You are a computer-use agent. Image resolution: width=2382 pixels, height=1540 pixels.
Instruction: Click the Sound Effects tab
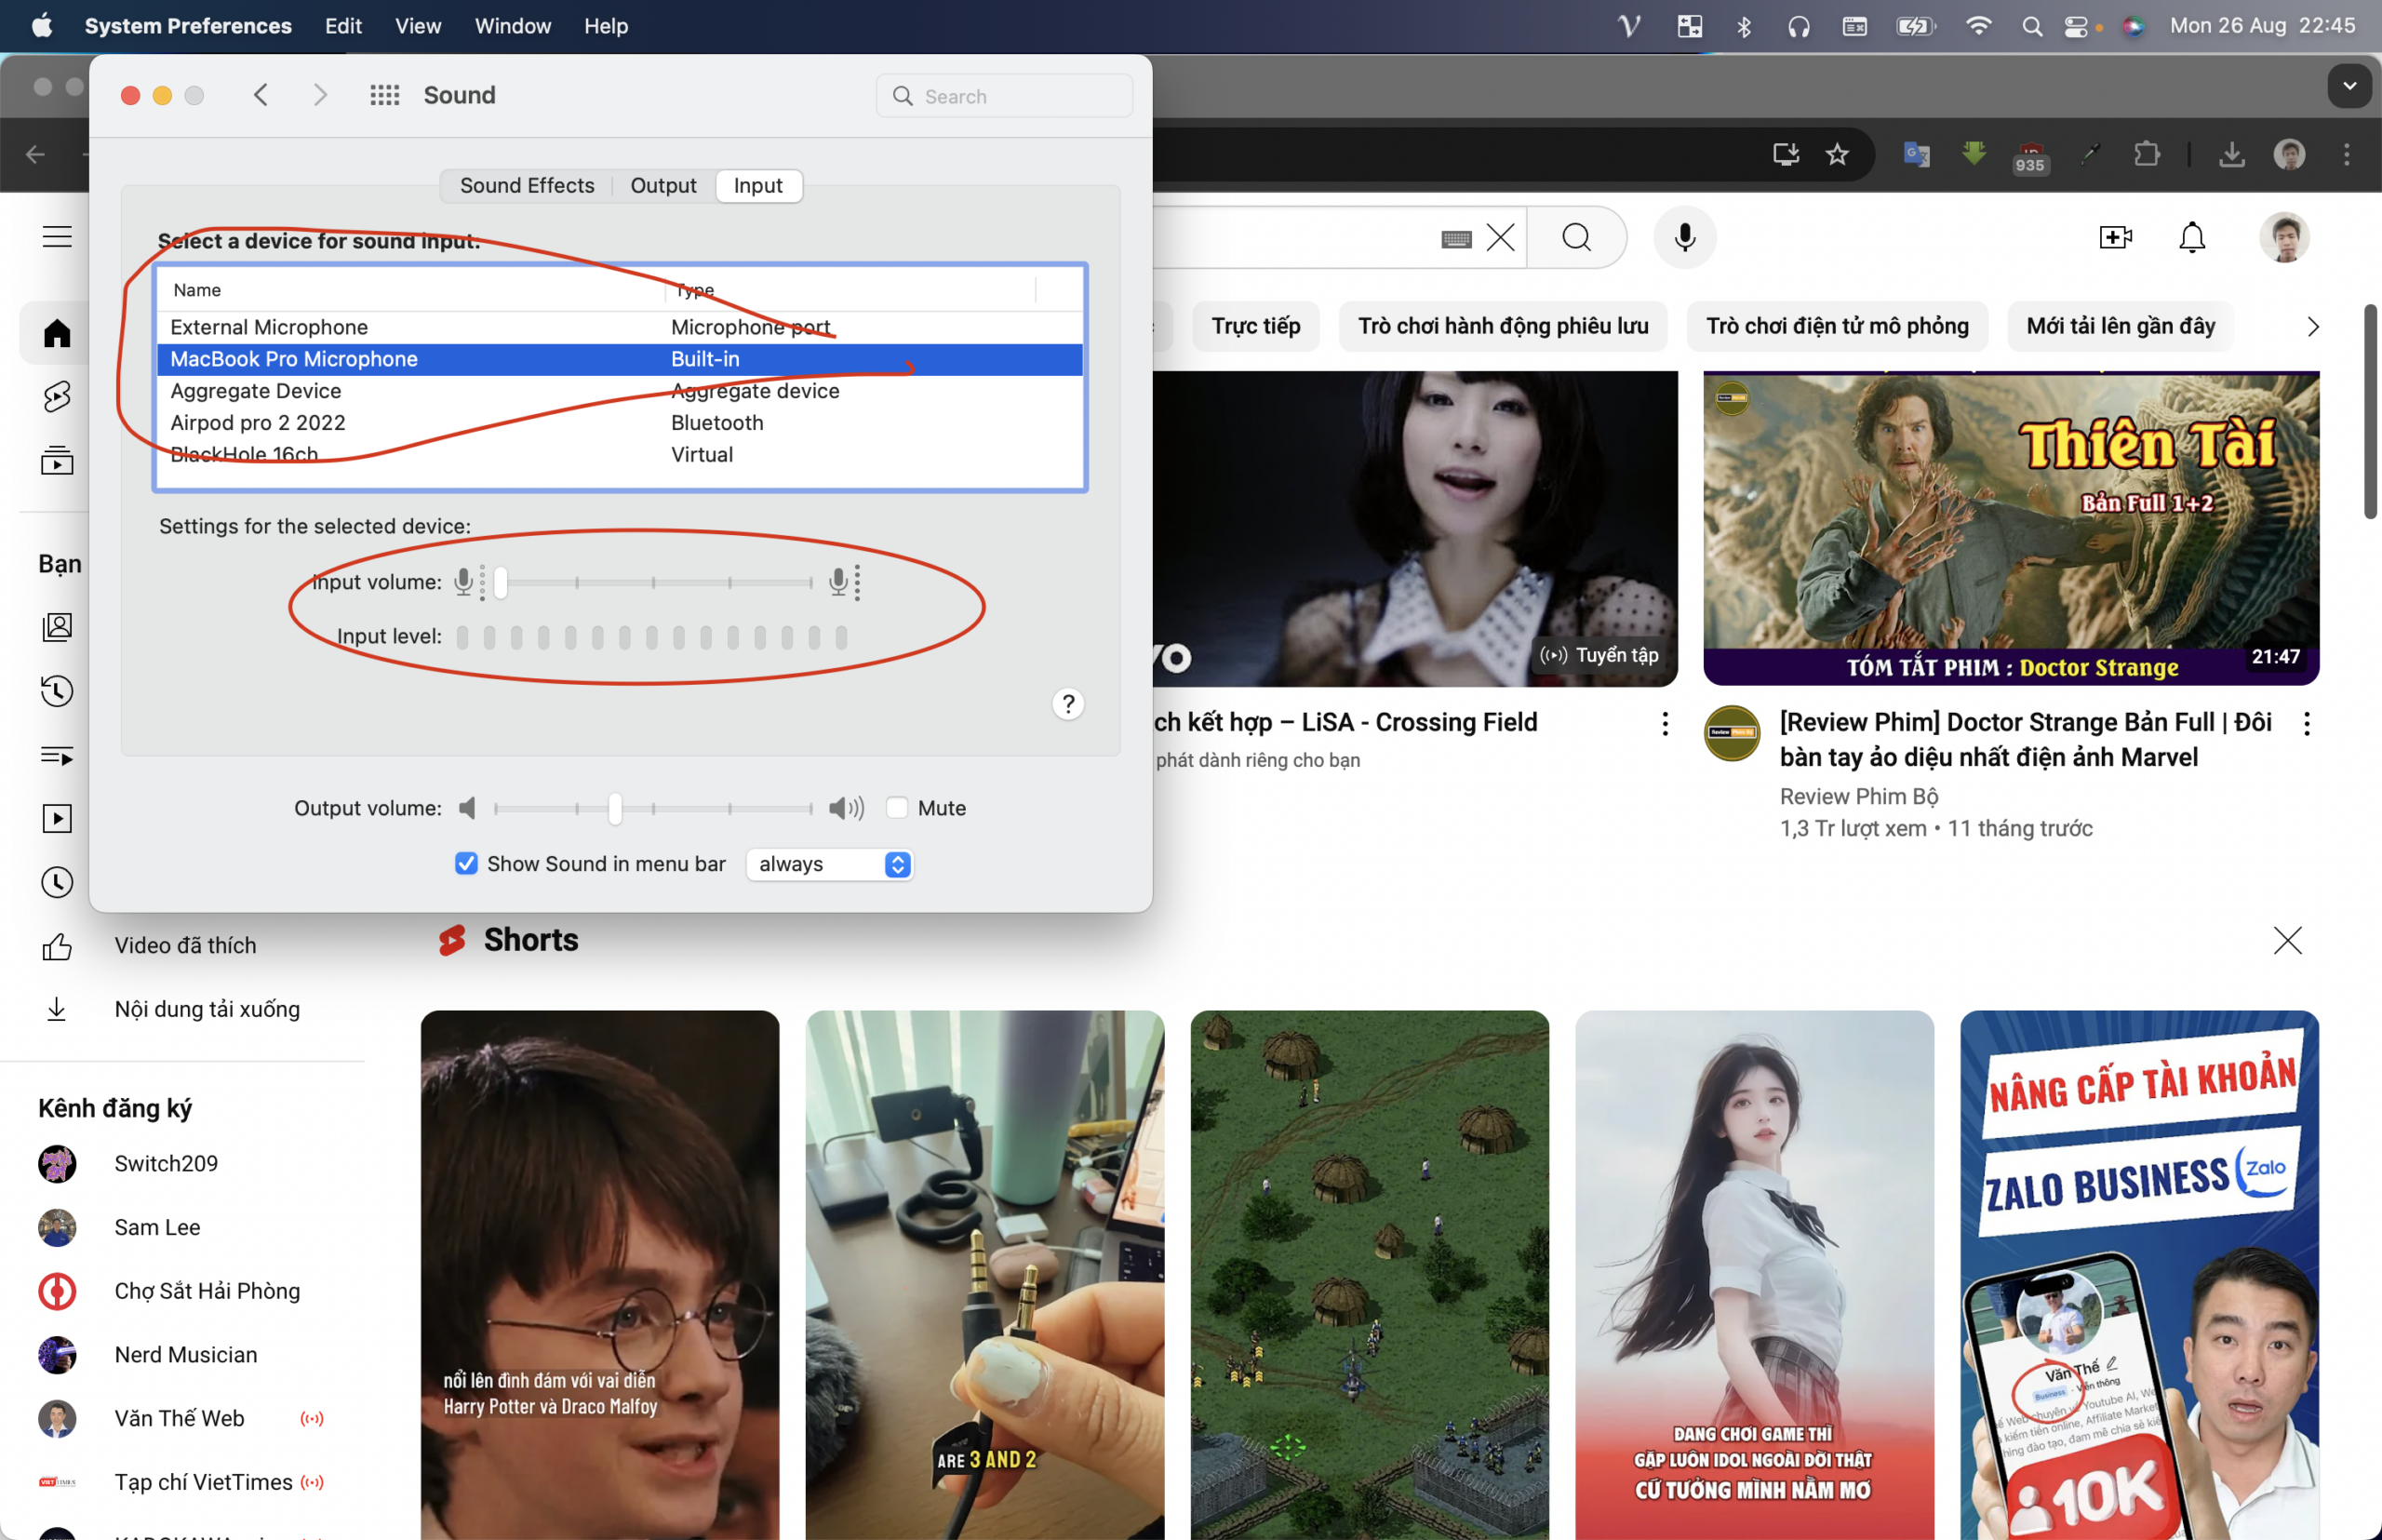[x=526, y=184]
